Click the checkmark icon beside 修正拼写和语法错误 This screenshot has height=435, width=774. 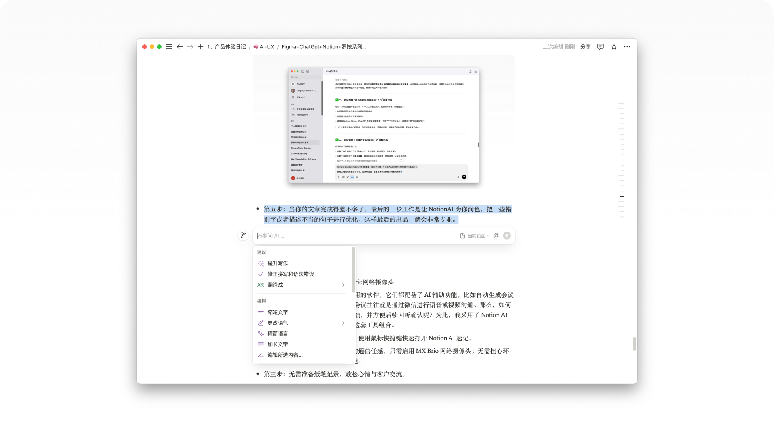click(x=261, y=274)
